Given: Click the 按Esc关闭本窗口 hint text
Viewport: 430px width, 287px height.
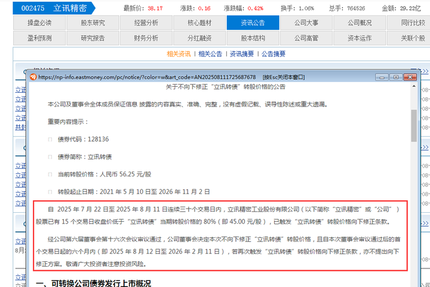Looking at the screenshot, I should [x=284, y=77].
